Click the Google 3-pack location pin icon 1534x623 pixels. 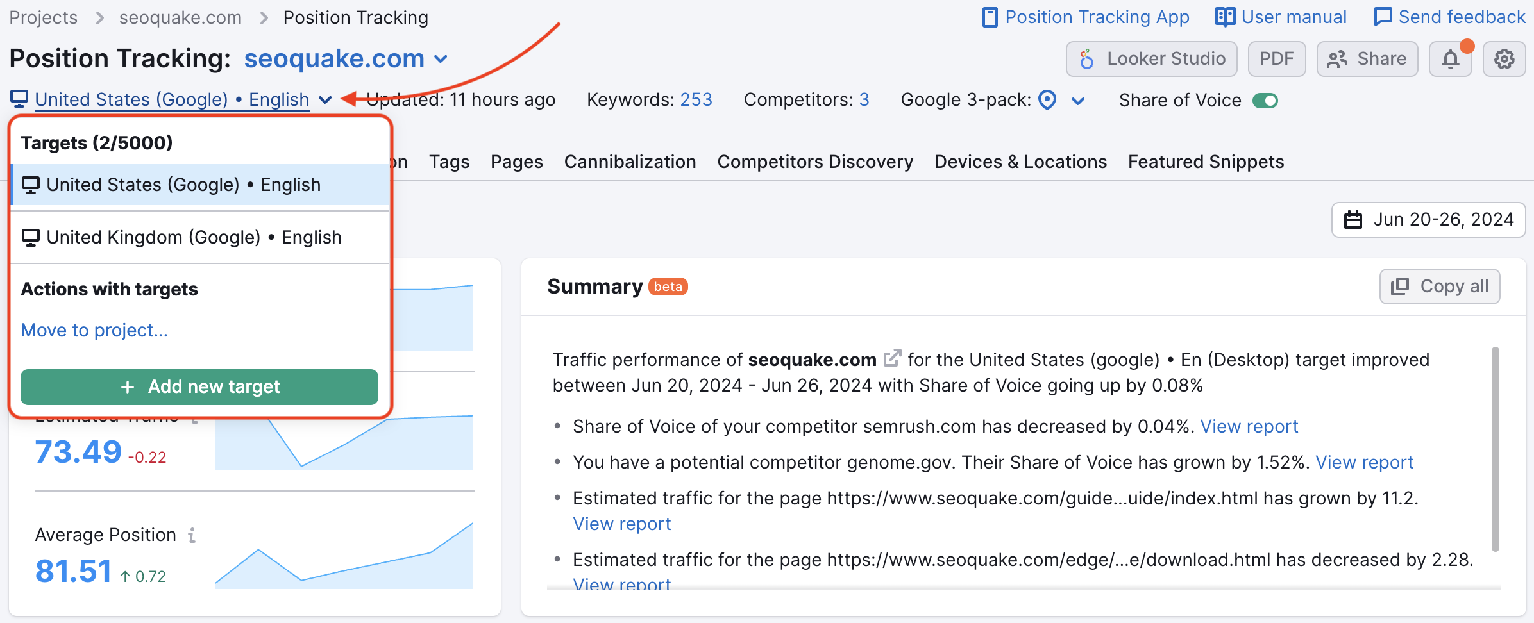pos(1047,100)
